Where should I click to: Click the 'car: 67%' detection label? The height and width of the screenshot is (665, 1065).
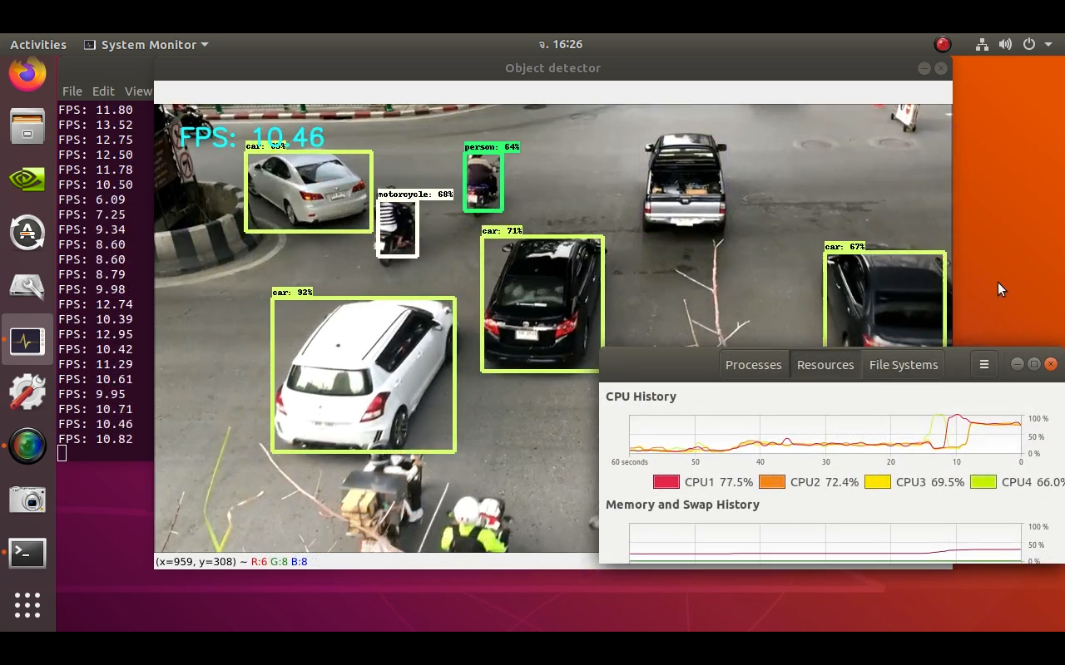(x=845, y=247)
